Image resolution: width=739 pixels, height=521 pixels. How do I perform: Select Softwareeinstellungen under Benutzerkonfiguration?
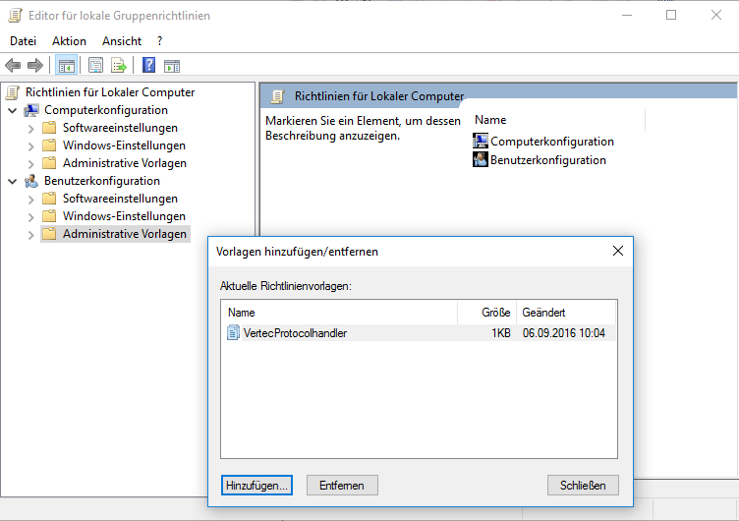(x=119, y=199)
